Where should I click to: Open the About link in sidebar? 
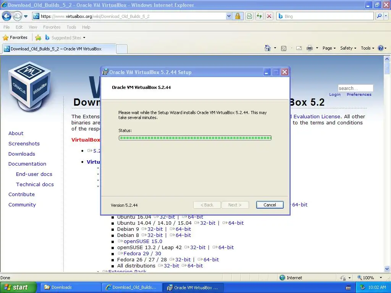point(16,133)
